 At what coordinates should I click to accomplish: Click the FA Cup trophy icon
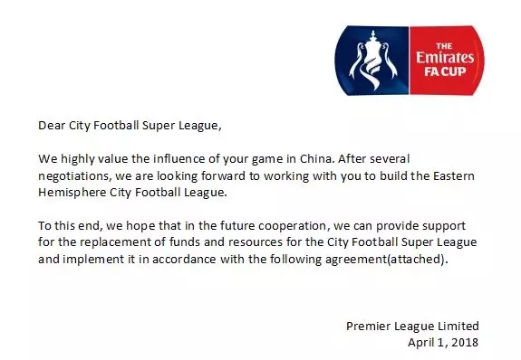pos(372,61)
